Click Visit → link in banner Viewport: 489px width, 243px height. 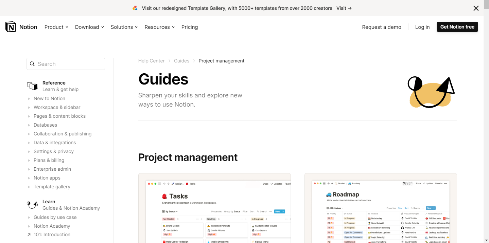[x=344, y=8]
